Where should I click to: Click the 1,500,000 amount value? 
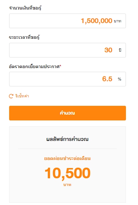(96, 21)
